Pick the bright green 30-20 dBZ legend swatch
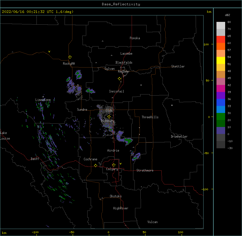This screenshot has width=242, height=236. point(221,117)
